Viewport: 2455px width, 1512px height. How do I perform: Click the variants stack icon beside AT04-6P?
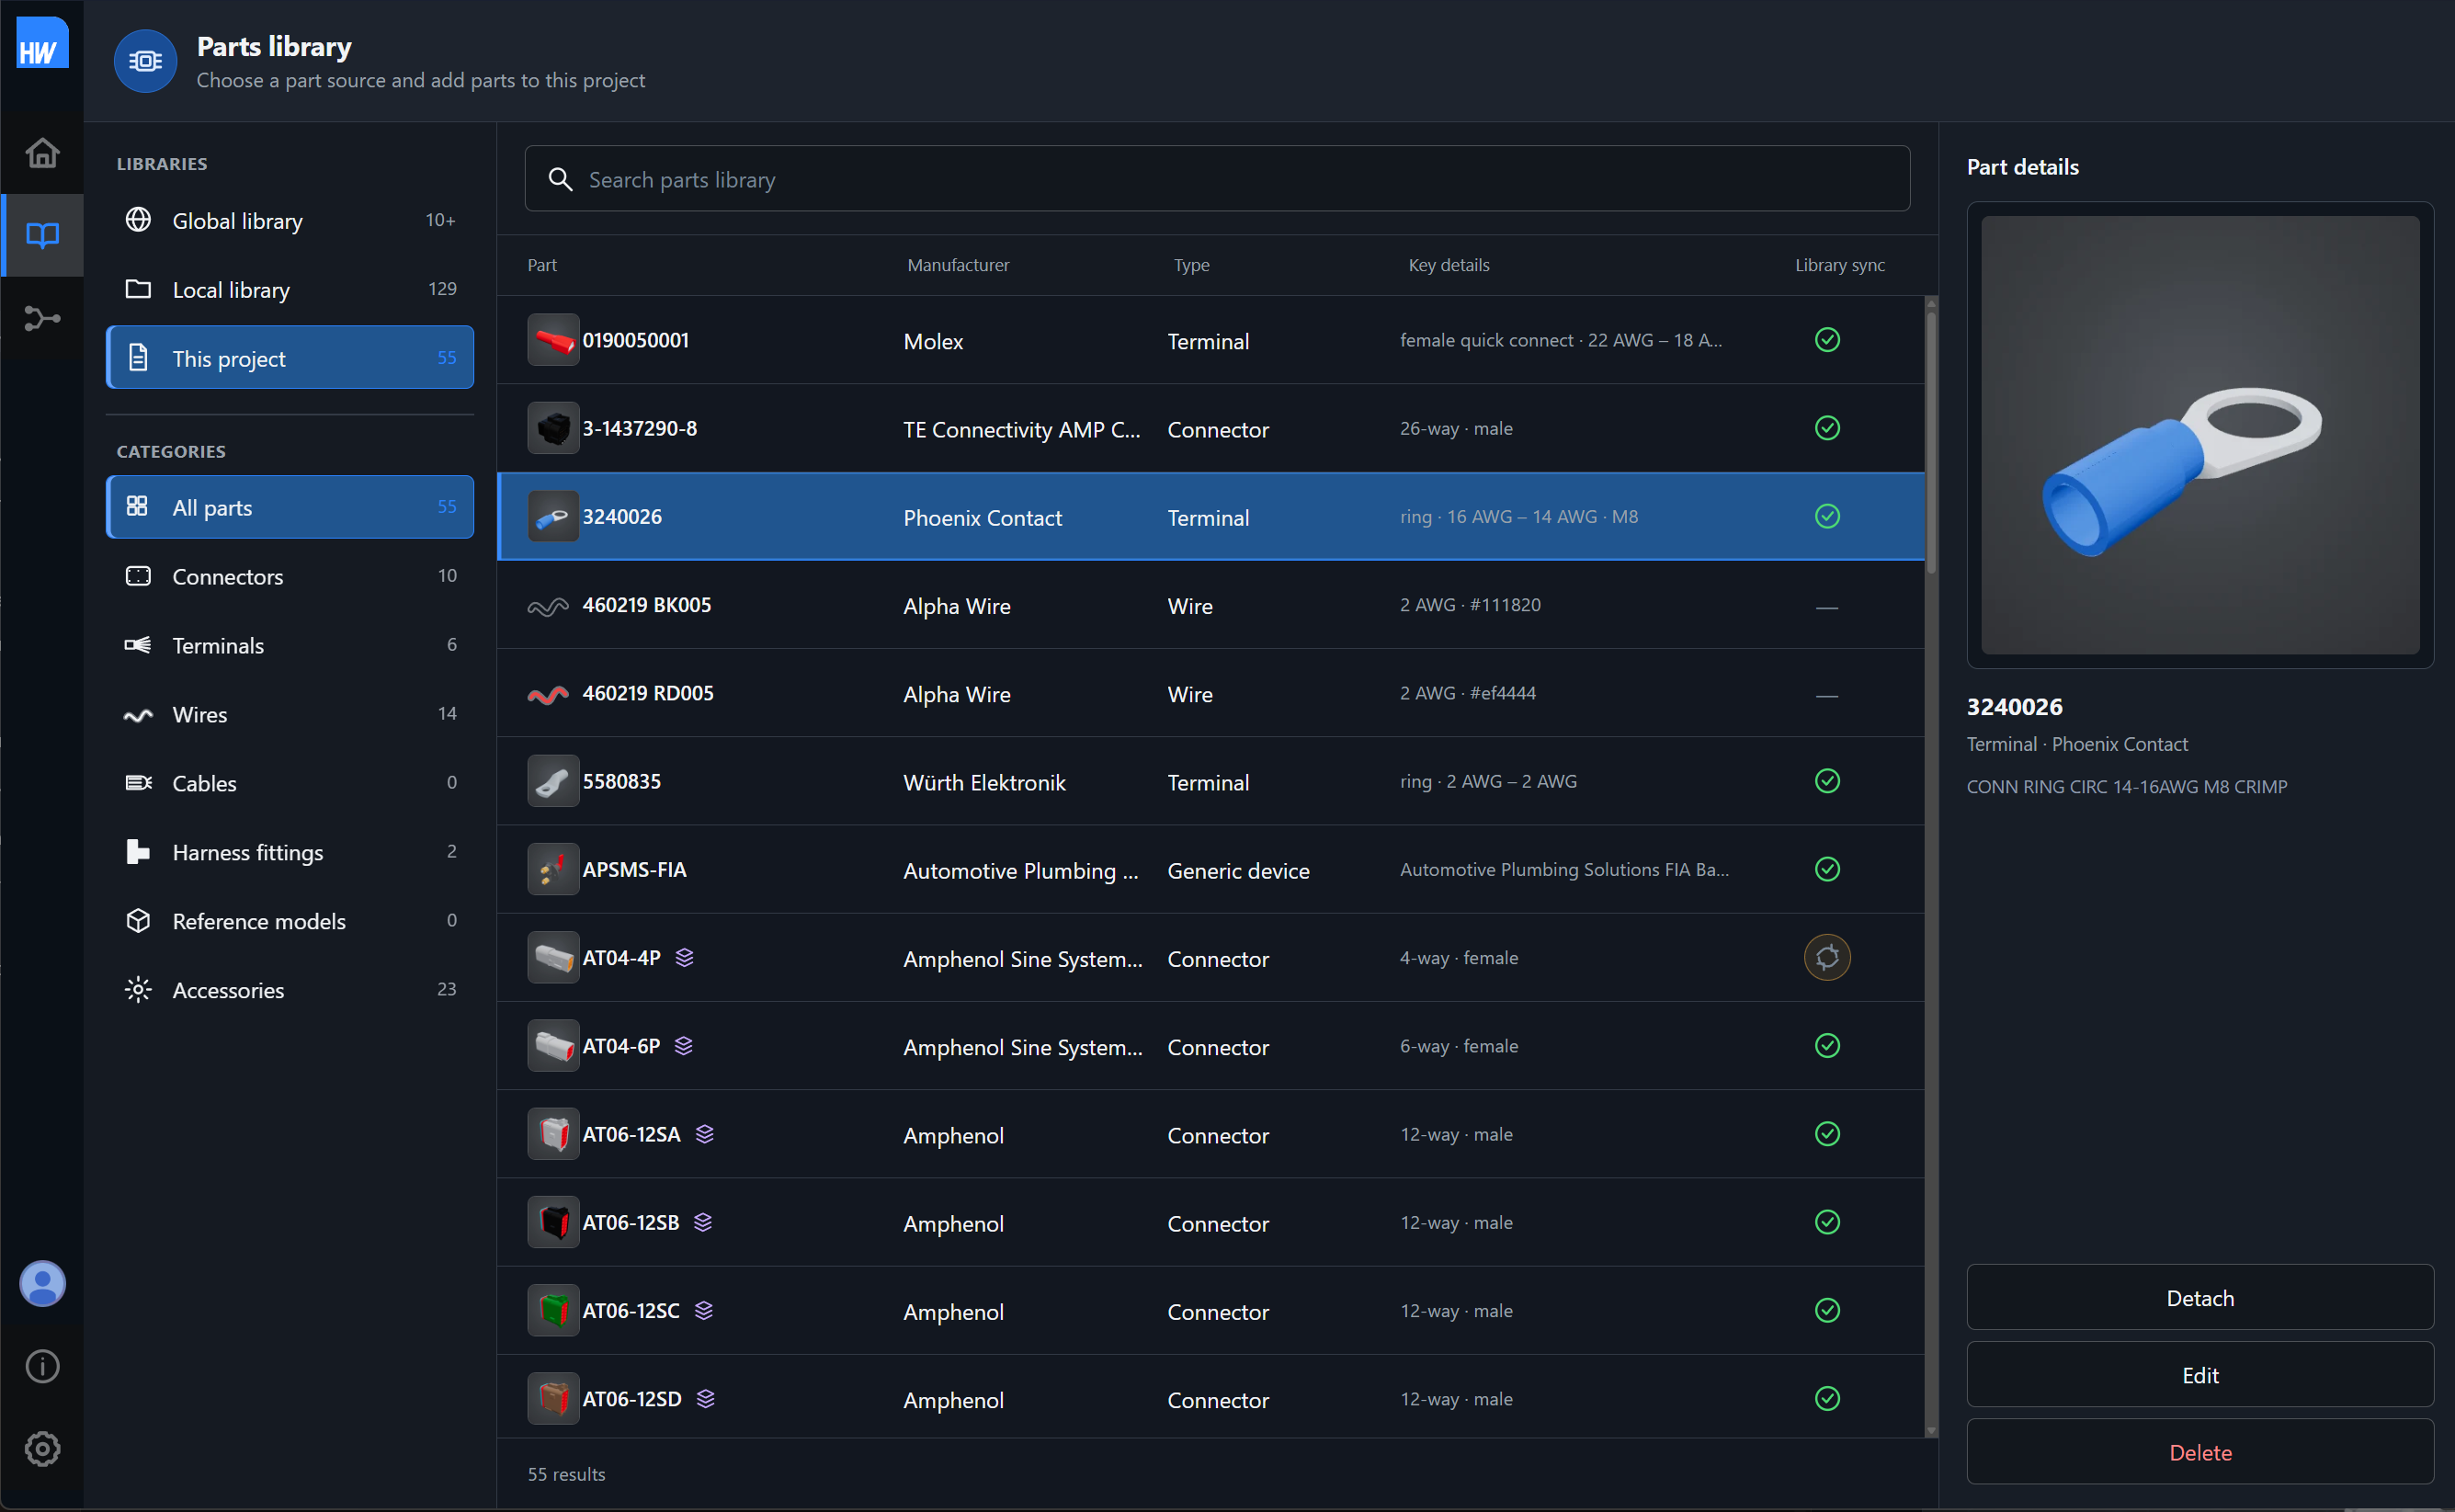(684, 1046)
